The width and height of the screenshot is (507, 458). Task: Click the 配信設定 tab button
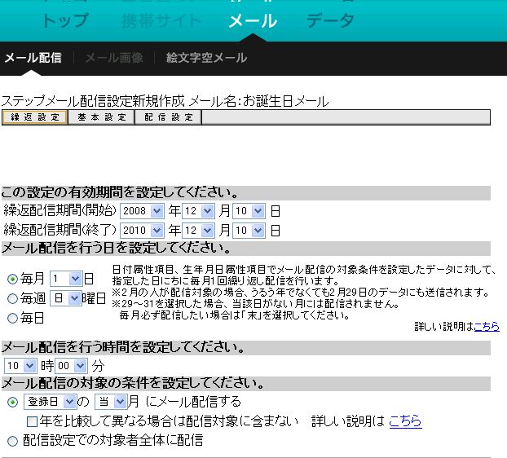click(169, 117)
